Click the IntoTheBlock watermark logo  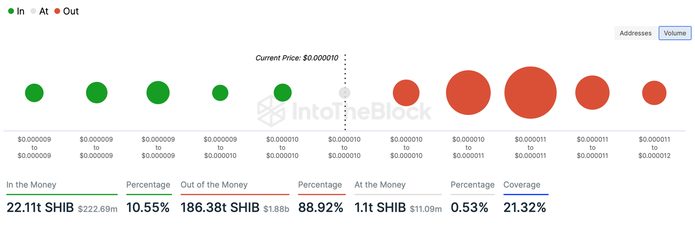pos(344,111)
